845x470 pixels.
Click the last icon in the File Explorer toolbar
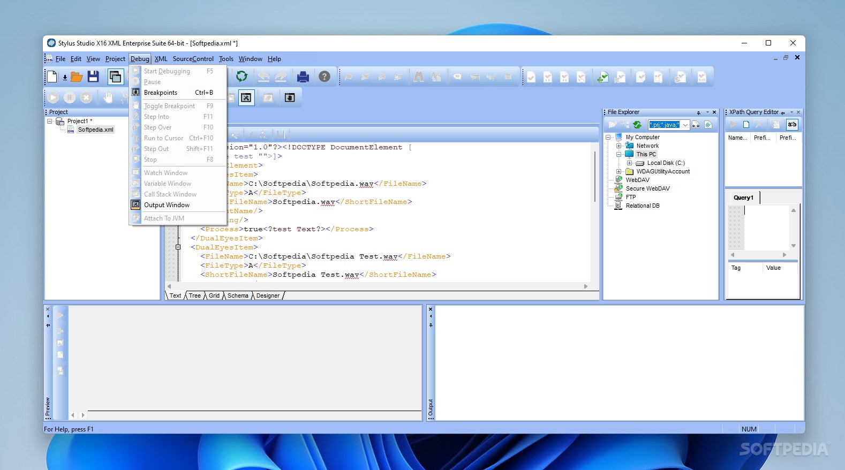708,125
